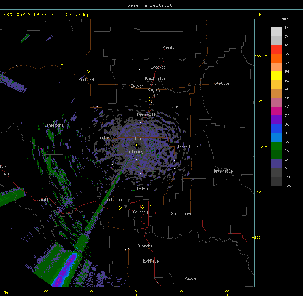Select the Cochrane label
Screen dimensions: 303x296
coord(114,200)
